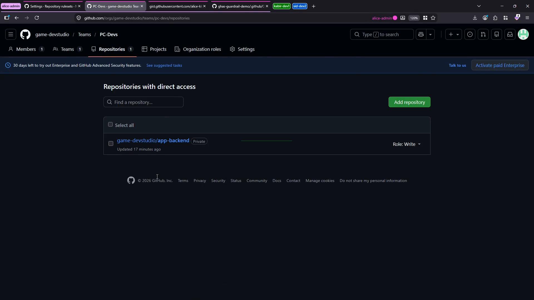Open the GitHub global navigation hamburger menu
The height and width of the screenshot is (300, 534).
(x=11, y=34)
